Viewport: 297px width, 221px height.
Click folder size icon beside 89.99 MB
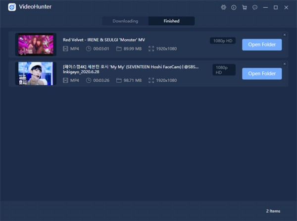pyautogui.click(x=119, y=49)
